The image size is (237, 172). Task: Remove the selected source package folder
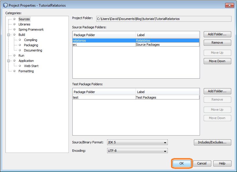217,42
